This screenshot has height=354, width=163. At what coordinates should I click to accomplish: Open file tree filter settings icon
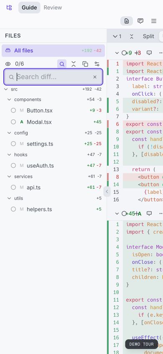point(97,64)
